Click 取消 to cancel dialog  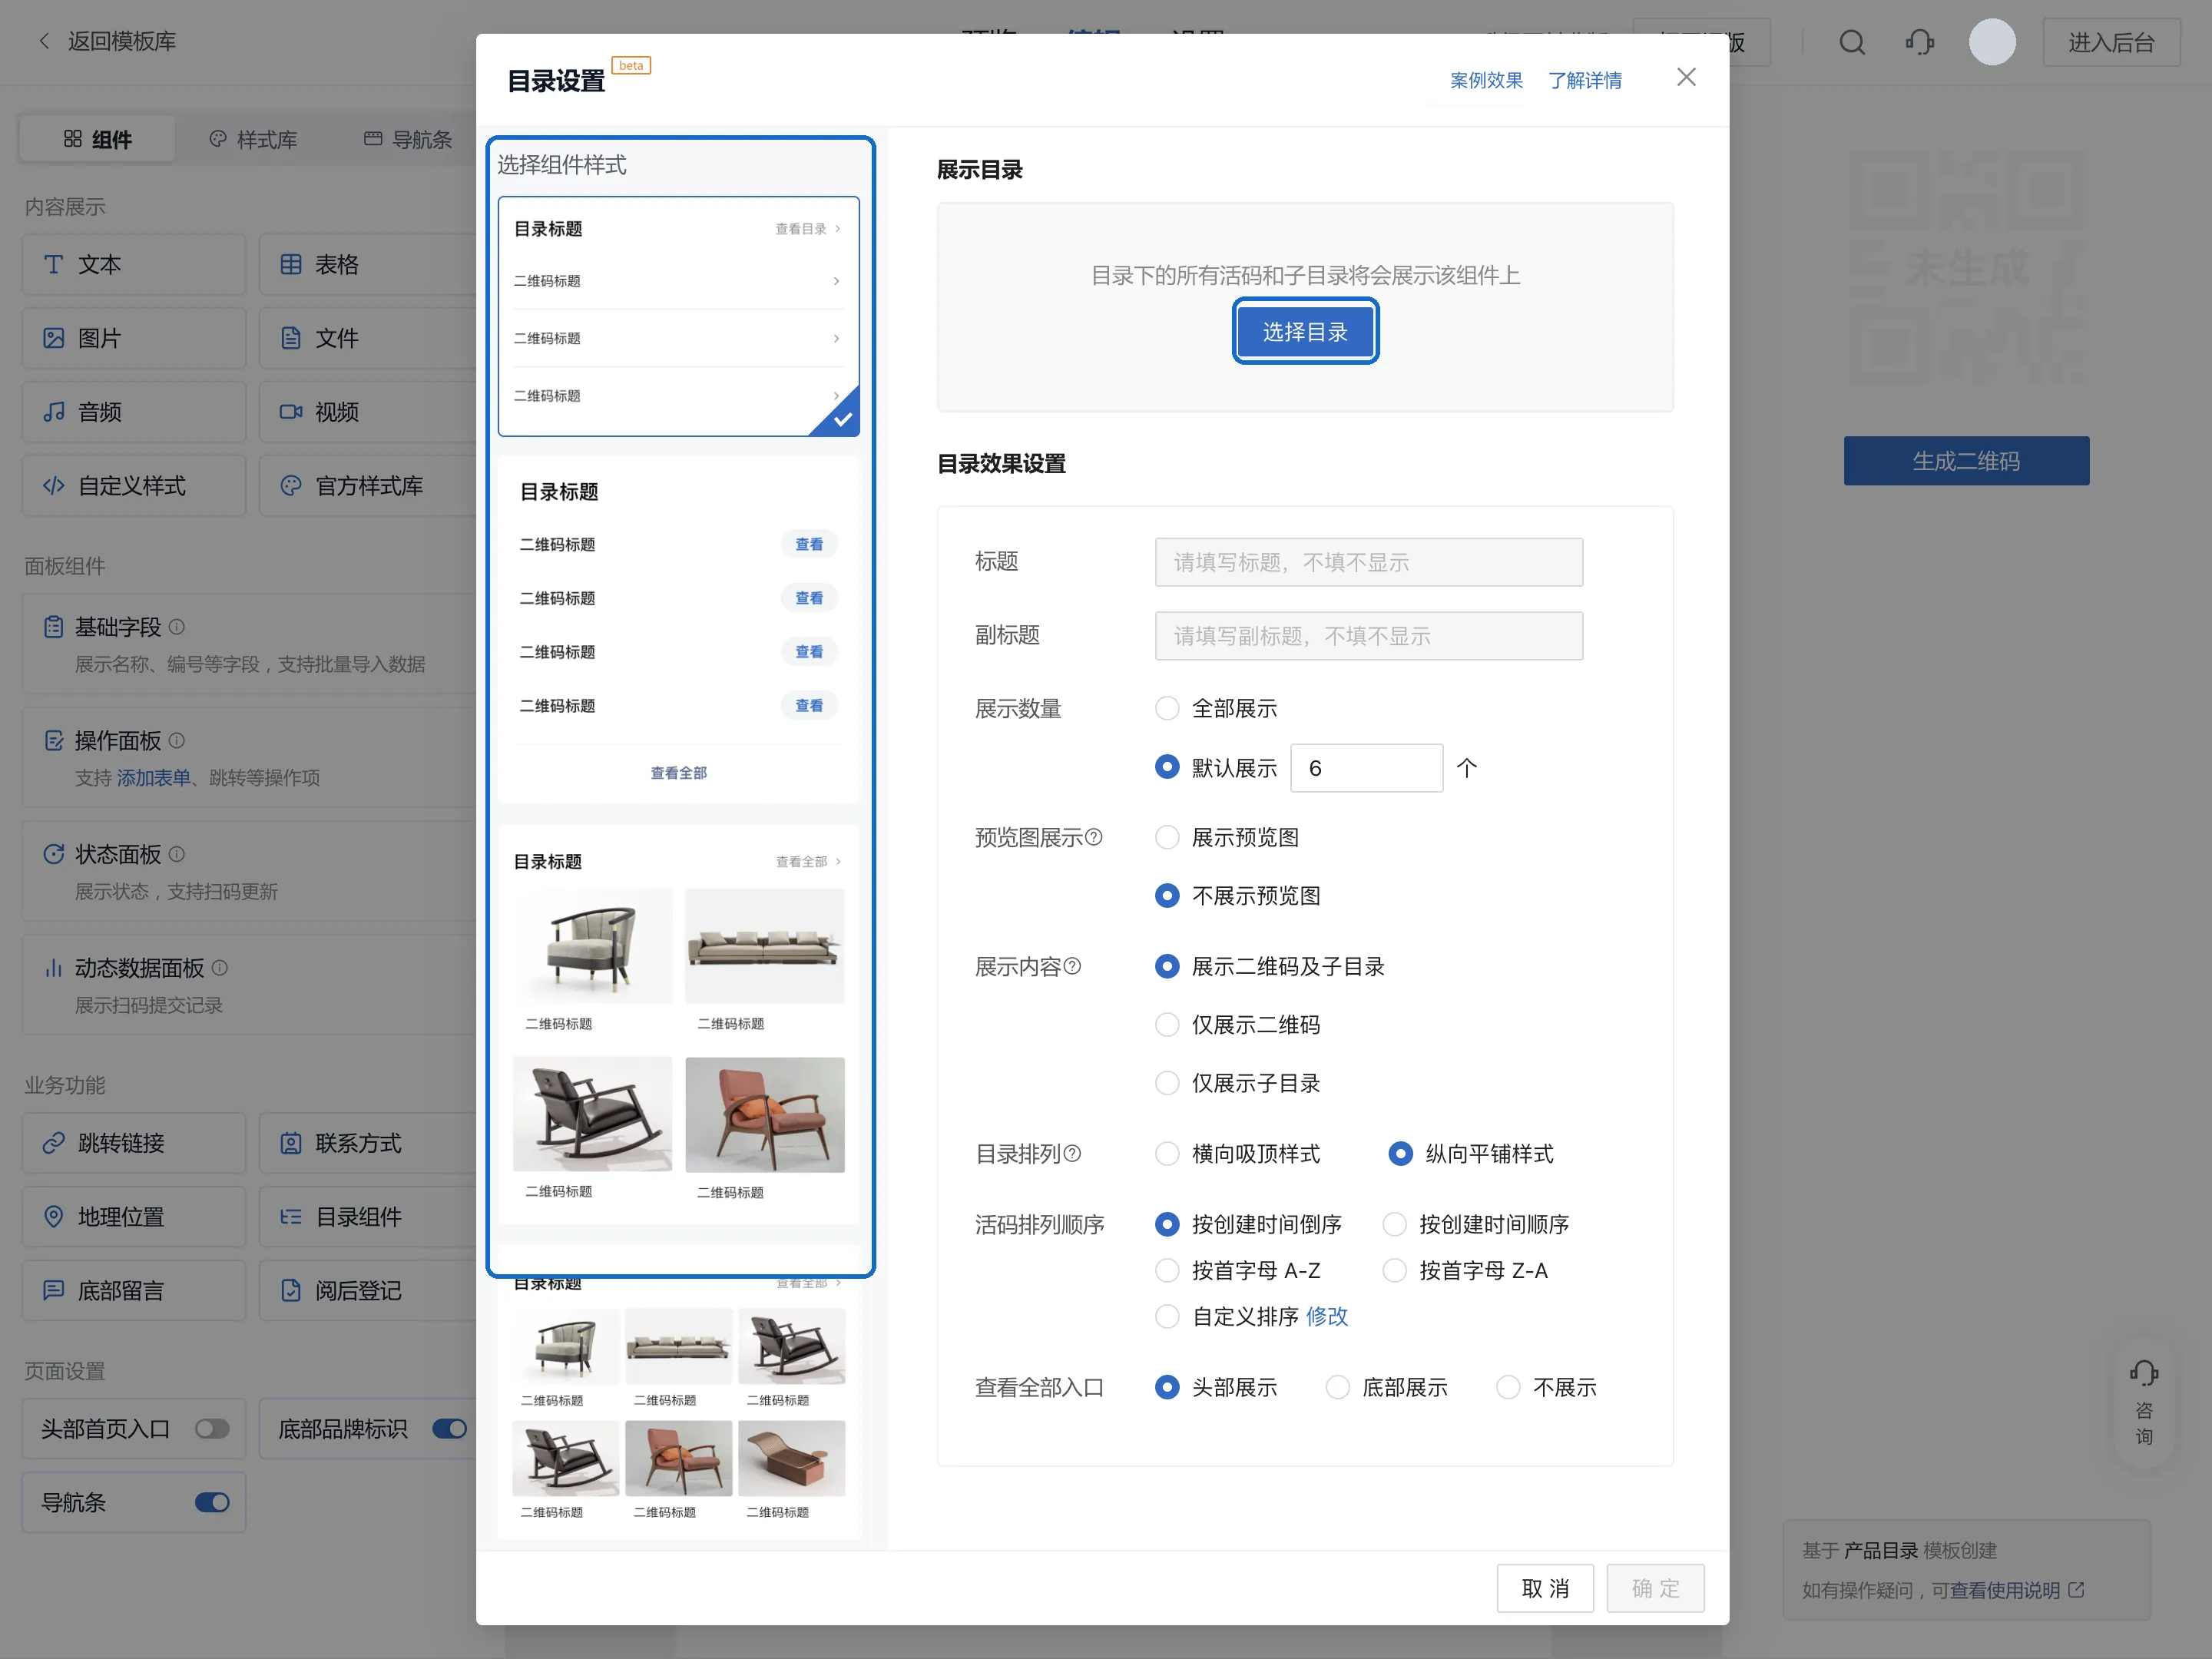tap(1545, 1588)
